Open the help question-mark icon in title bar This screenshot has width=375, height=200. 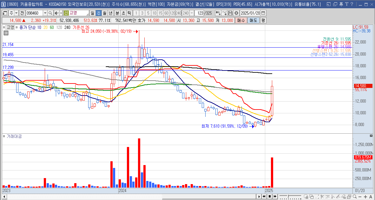coord(352,4)
